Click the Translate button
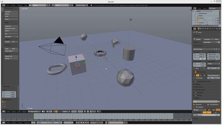The width and height of the screenshot is (222, 125). pyautogui.click(x=11, y=12)
